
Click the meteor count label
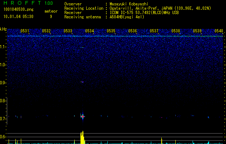(x=51, y=11)
